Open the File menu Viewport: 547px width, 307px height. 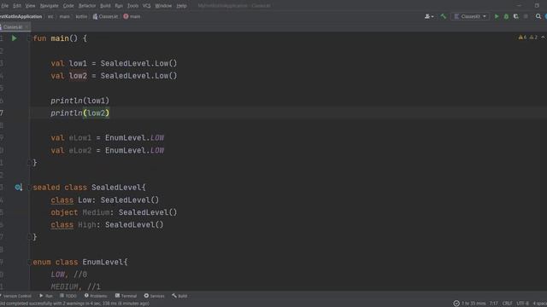click(5, 6)
